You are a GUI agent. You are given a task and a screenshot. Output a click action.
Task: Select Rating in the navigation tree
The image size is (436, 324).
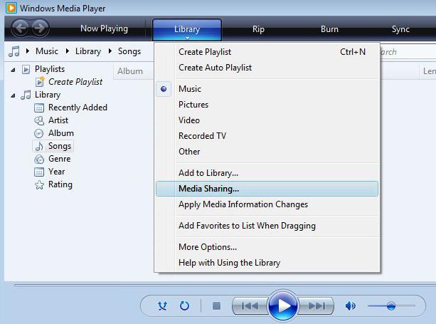click(60, 184)
